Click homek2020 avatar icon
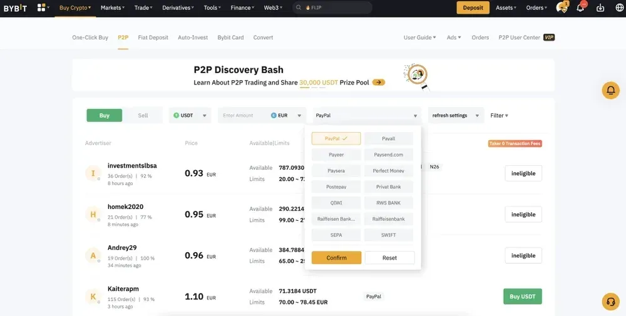The image size is (626, 316). [93, 215]
